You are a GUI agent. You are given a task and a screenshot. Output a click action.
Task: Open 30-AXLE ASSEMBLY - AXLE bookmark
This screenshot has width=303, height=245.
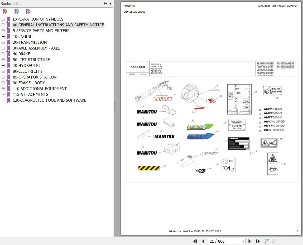(36, 48)
